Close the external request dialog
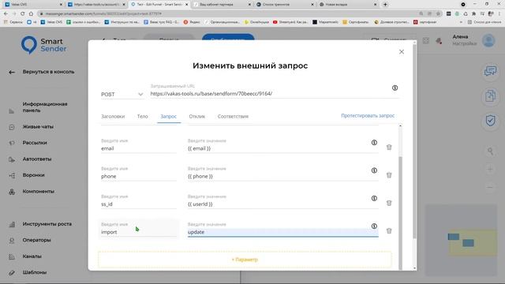This screenshot has width=505, height=284. click(x=402, y=51)
